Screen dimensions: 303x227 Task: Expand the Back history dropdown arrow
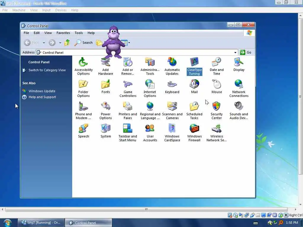[44, 43]
